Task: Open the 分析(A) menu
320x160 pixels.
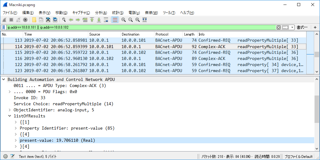Action: tap(101, 13)
